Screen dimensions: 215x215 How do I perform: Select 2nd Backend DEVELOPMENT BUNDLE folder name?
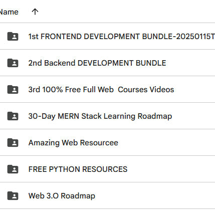click(97, 63)
